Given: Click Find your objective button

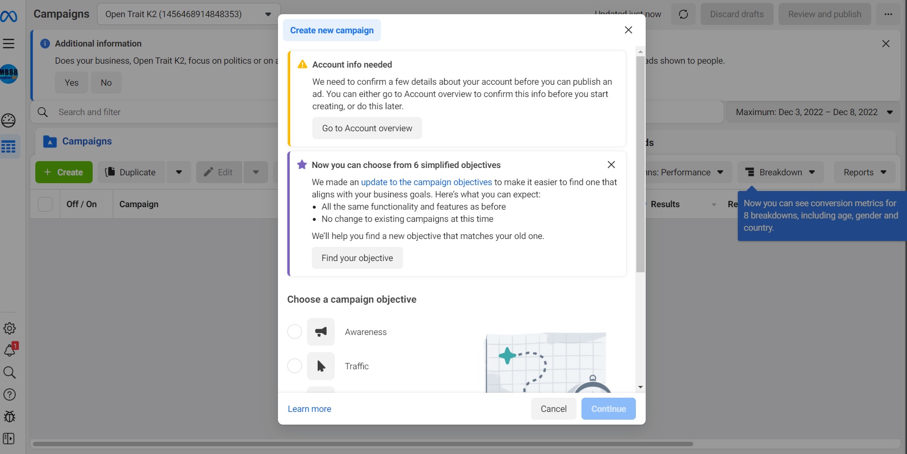Looking at the screenshot, I should (357, 258).
